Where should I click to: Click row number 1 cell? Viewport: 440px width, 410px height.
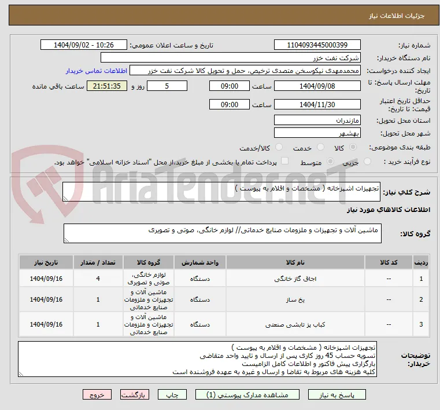(x=421, y=279)
